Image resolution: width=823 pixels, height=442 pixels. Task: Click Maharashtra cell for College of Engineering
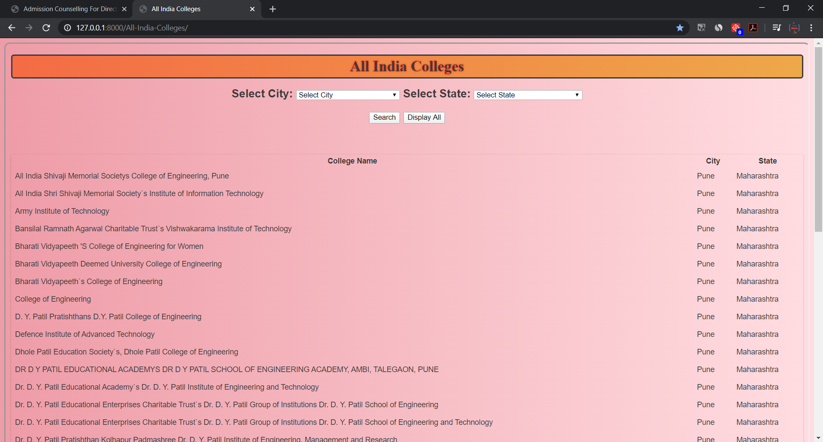click(757, 299)
